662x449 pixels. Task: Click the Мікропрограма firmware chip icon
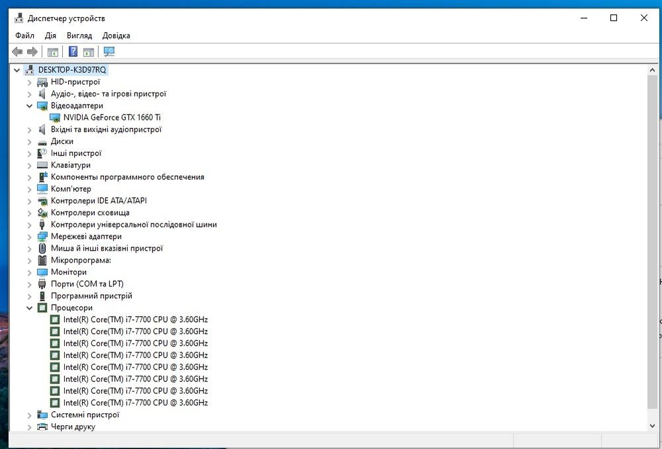point(42,260)
